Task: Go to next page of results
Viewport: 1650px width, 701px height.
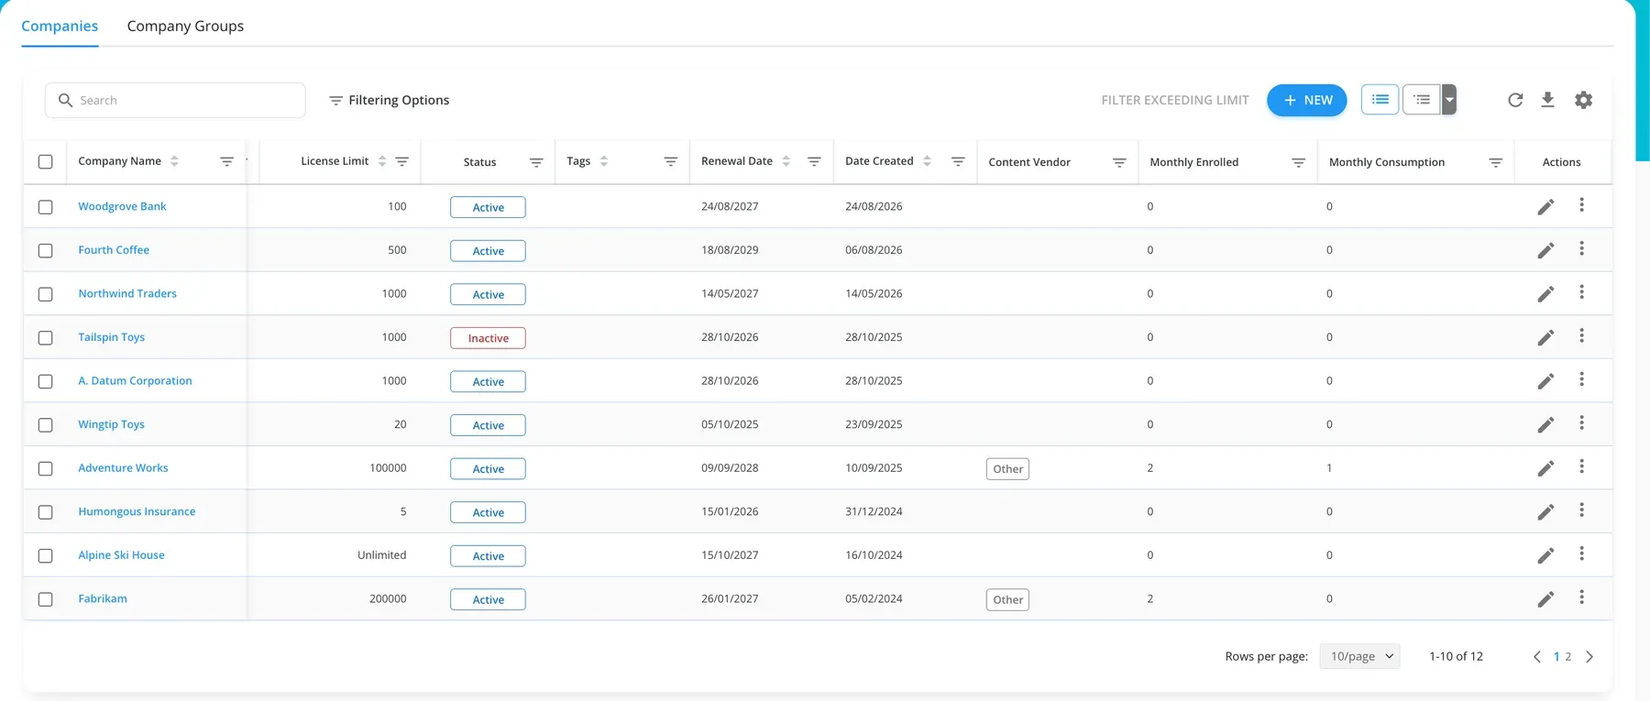Action: [x=1589, y=656]
